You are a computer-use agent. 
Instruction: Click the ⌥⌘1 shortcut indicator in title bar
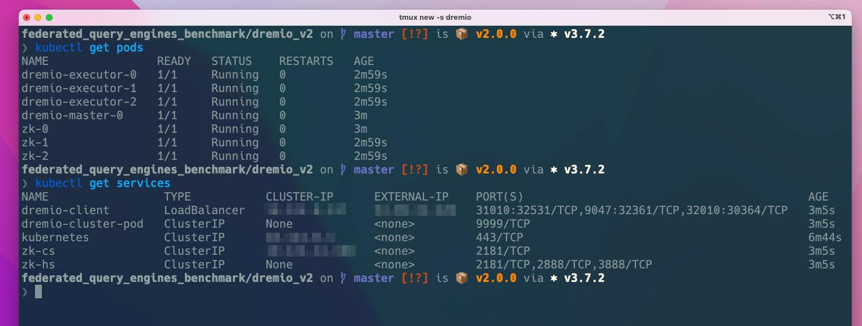[x=836, y=17]
